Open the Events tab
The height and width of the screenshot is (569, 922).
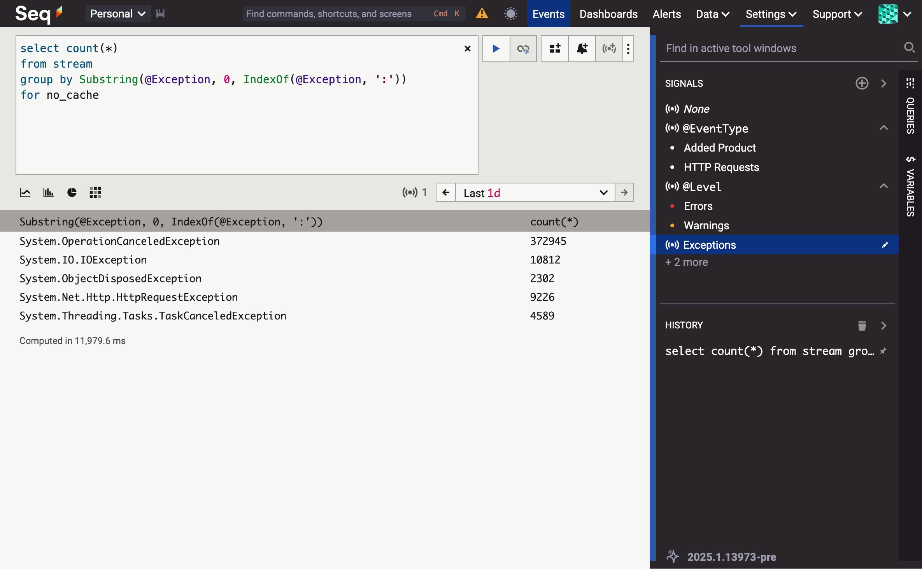(549, 14)
